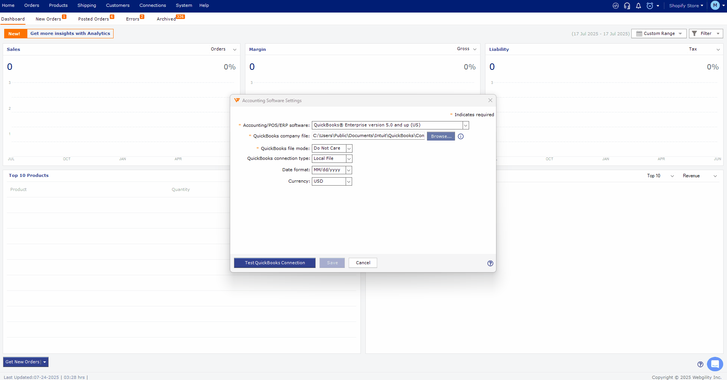727x380 pixels.
Task: Switch to the Archived tab
Action: click(x=166, y=19)
